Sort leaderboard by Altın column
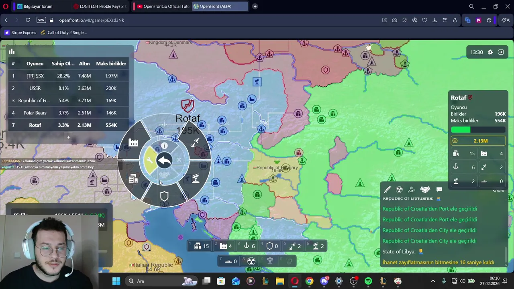Viewport: 514px width, 289px height. (84, 63)
